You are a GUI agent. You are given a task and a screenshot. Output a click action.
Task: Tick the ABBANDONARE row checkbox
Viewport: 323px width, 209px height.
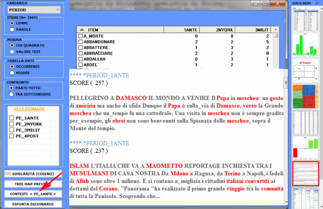click(x=81, y=42)
